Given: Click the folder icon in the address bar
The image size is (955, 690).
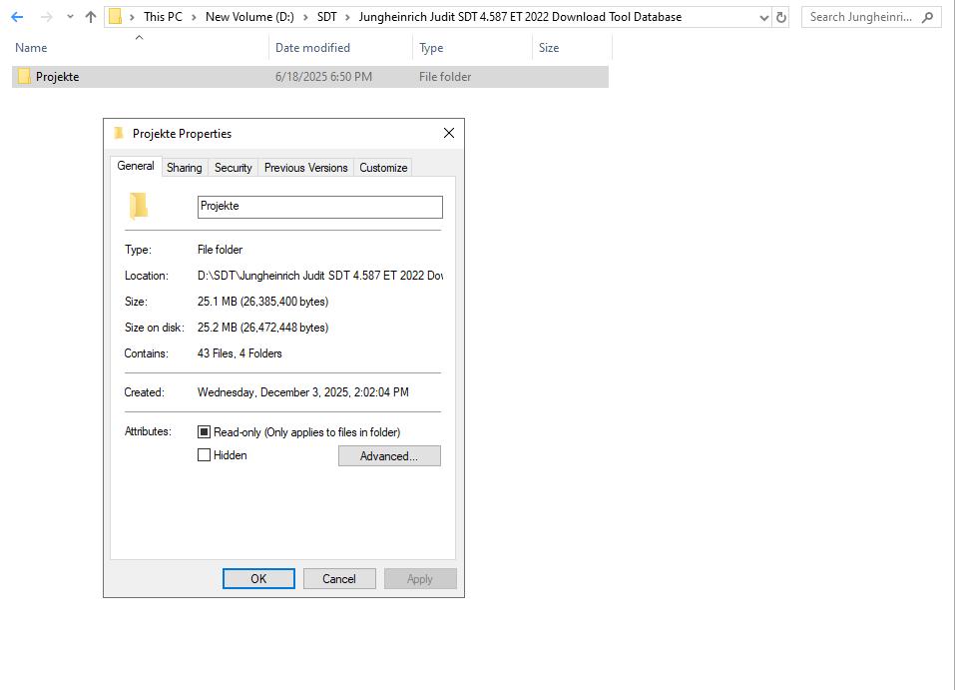Looking at the screenshot, I should click(x=117, y=16).
